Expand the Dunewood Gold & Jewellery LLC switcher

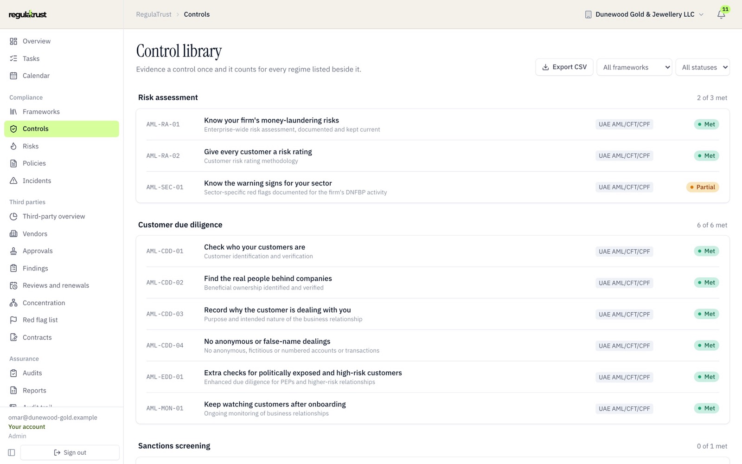(644, 14)
